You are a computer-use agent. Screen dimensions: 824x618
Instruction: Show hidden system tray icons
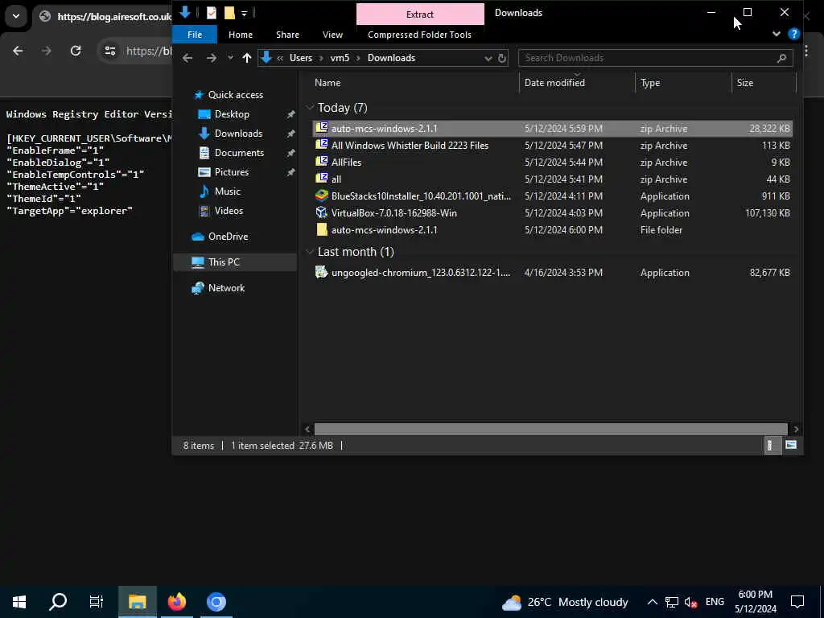[652, 602]
